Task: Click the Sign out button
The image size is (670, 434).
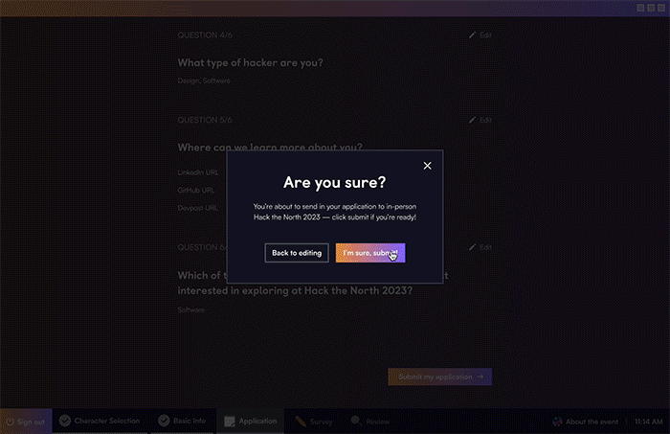Action: pyautogui.click(x=26, y=422)
